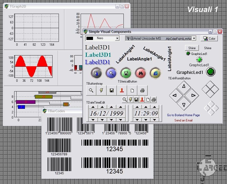Image resolution: width=227 pixels, height=184 pixels.
Task: Click the TEnhRombButton label
Action: click(x=179, y=78)
